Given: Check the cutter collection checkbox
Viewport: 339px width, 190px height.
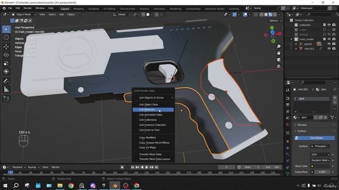Looking at the screenshot, I should point(324,30).
